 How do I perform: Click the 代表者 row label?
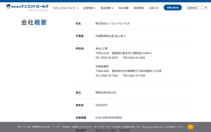(x=79, y=36)
